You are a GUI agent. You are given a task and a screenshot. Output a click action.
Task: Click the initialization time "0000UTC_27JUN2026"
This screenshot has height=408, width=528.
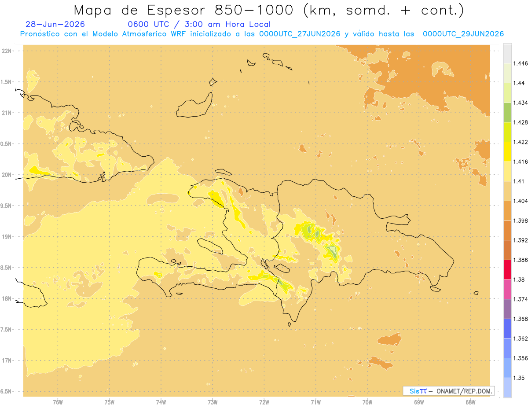click(300, 34)
